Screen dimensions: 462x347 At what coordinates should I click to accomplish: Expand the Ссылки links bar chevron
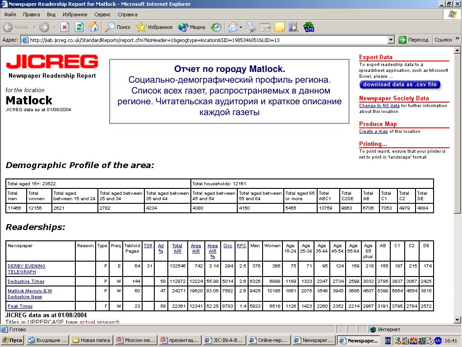click(457, 38)
